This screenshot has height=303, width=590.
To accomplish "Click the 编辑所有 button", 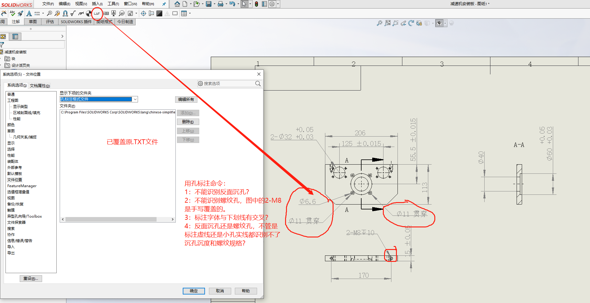I will pyautogui.click(x=186, y=99).
